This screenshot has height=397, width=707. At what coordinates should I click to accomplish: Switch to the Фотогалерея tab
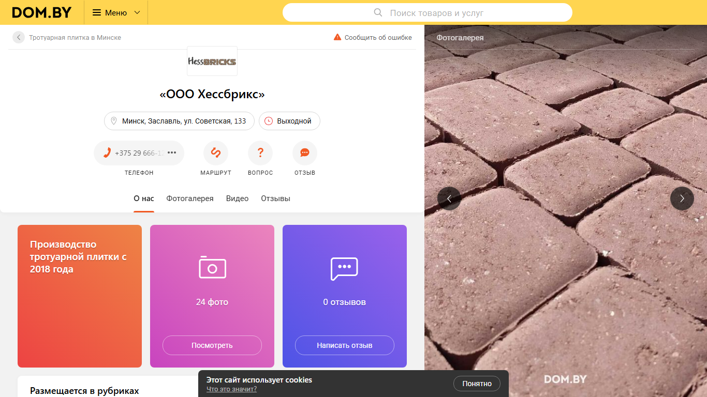click(x=190, y=198)
